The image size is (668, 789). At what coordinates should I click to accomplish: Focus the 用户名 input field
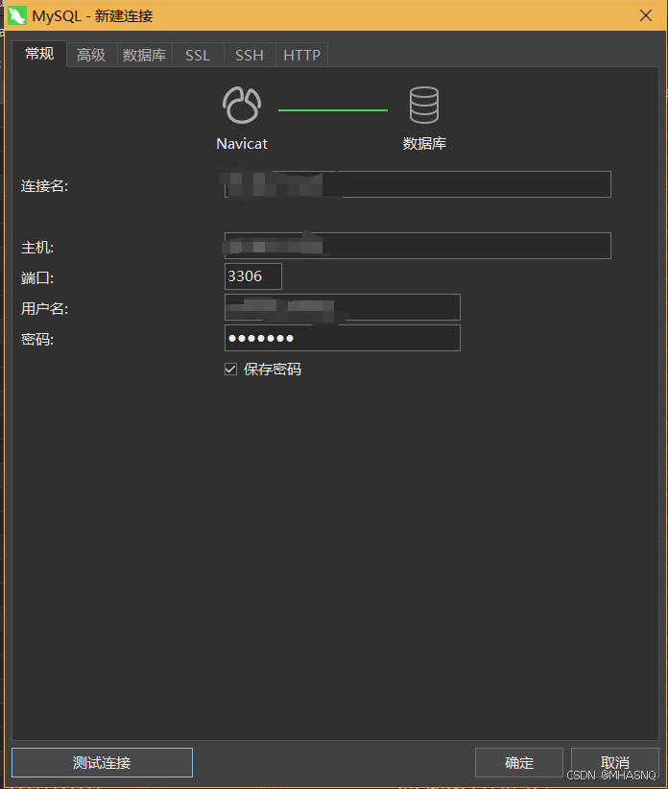pos(342,307)
